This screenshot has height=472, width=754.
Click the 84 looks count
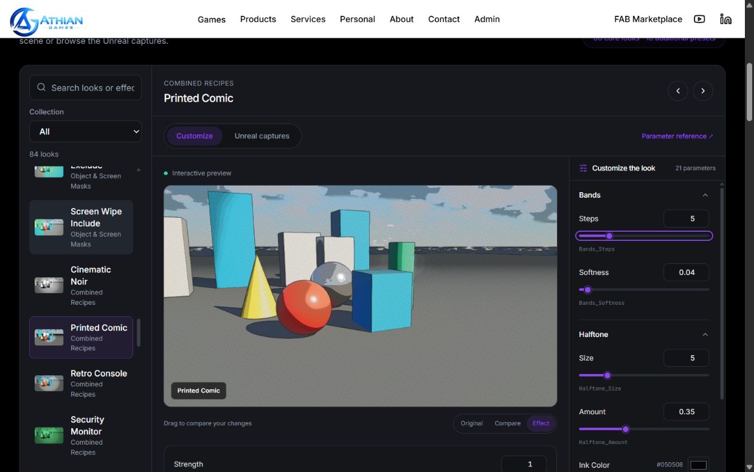44,154
